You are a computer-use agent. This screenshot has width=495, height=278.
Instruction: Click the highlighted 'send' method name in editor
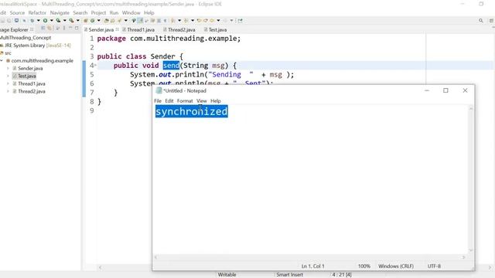point(171,65)
